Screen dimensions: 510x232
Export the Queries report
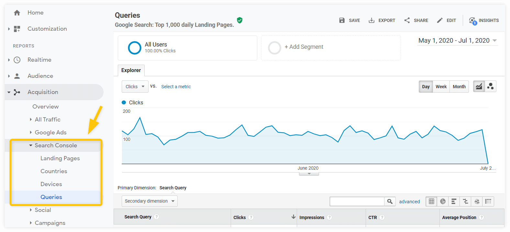coord(382,20)
